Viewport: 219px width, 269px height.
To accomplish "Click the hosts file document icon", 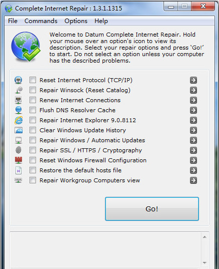I will coord(18,170).
